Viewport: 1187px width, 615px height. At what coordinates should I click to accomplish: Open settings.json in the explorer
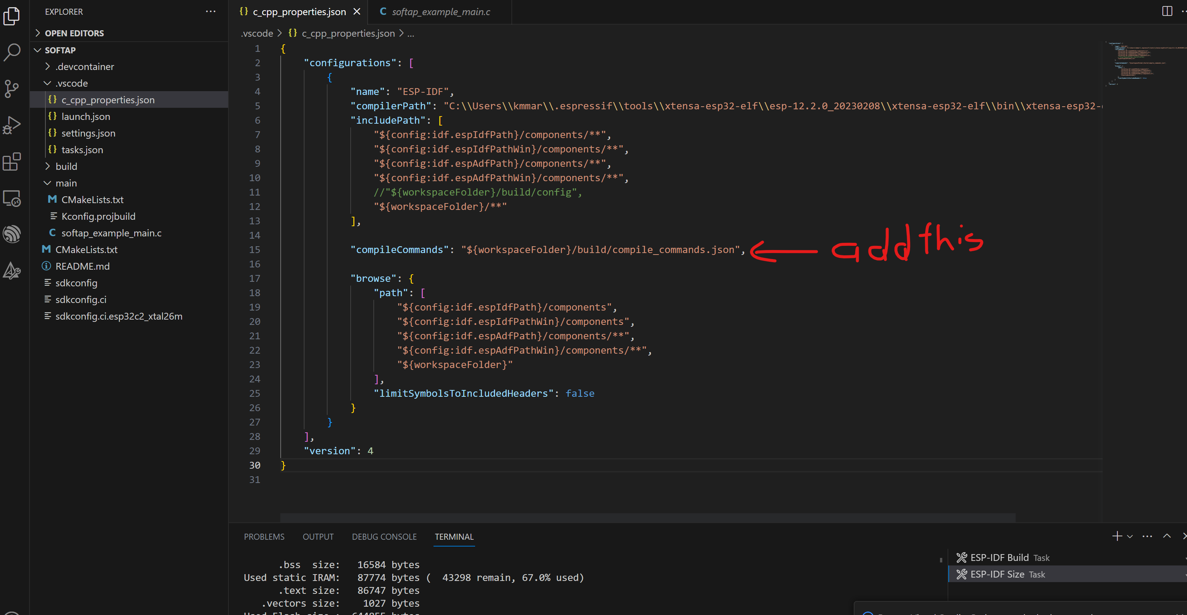(129, 133)
